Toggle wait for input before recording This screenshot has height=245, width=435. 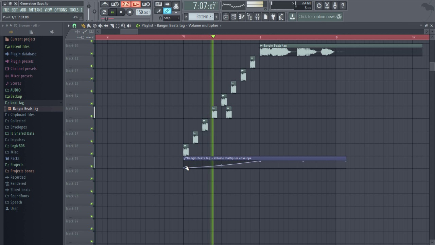click(115, 4)
